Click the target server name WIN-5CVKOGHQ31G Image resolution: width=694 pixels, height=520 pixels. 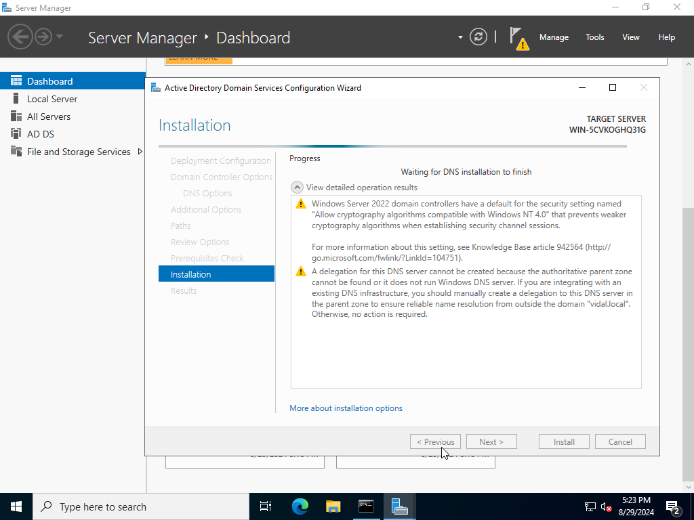[x=607, y=130]
